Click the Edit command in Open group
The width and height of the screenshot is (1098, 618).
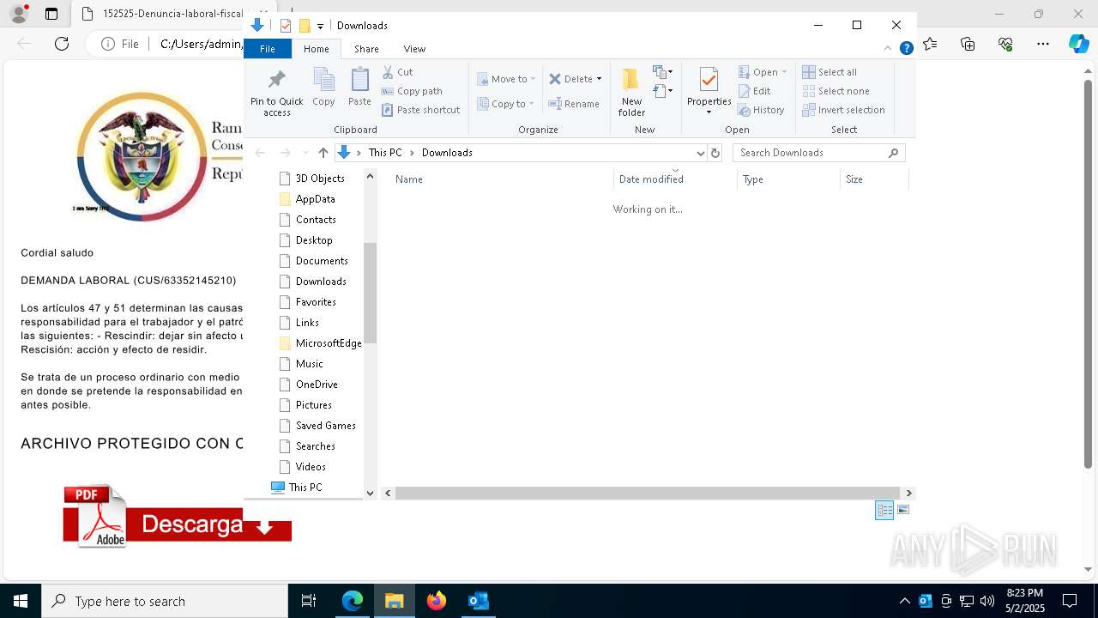tap(754, 91)
